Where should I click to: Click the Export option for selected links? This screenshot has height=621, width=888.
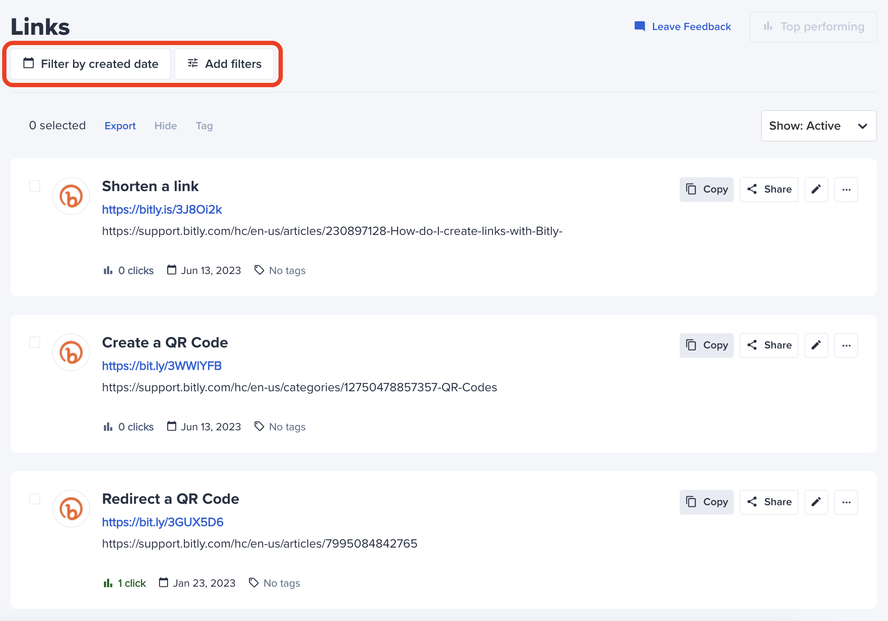120,126
